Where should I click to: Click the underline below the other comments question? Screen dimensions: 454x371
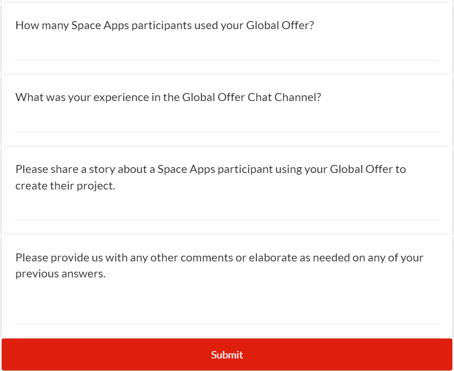227,324
